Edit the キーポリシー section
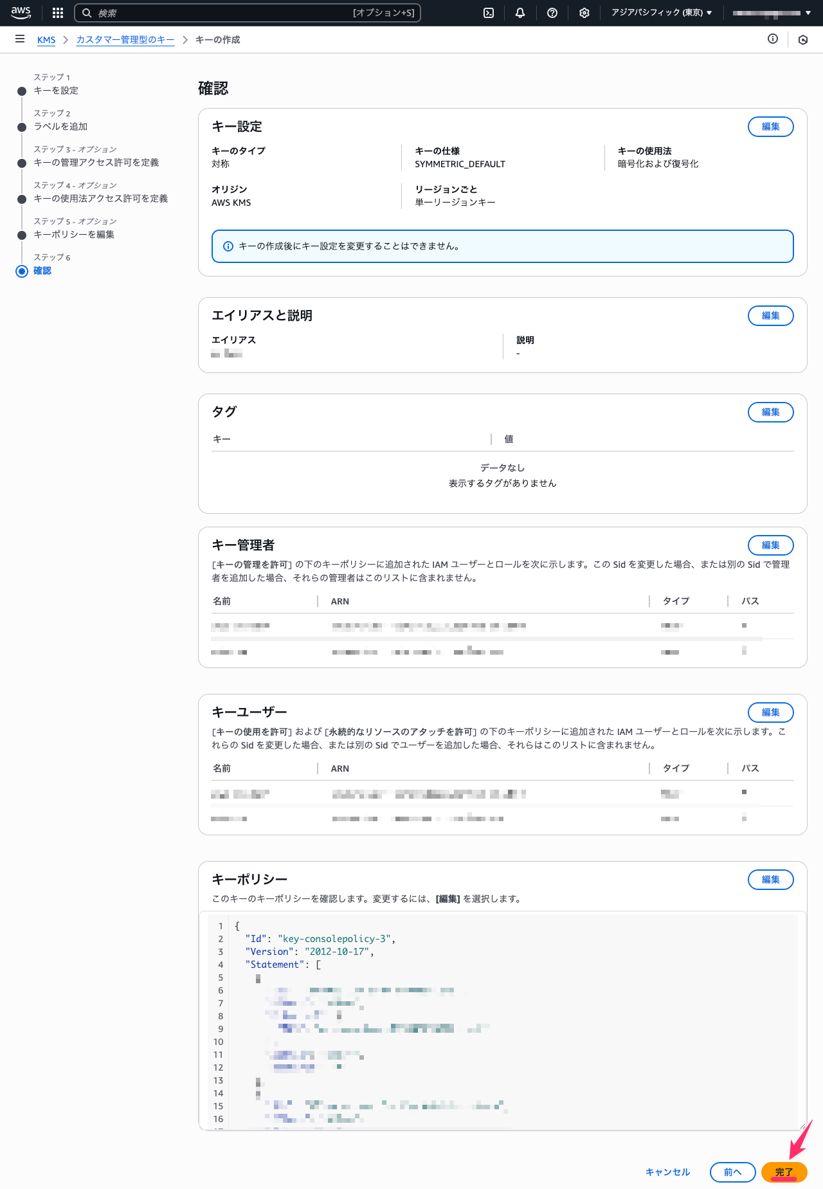 [x=770, y=880]
